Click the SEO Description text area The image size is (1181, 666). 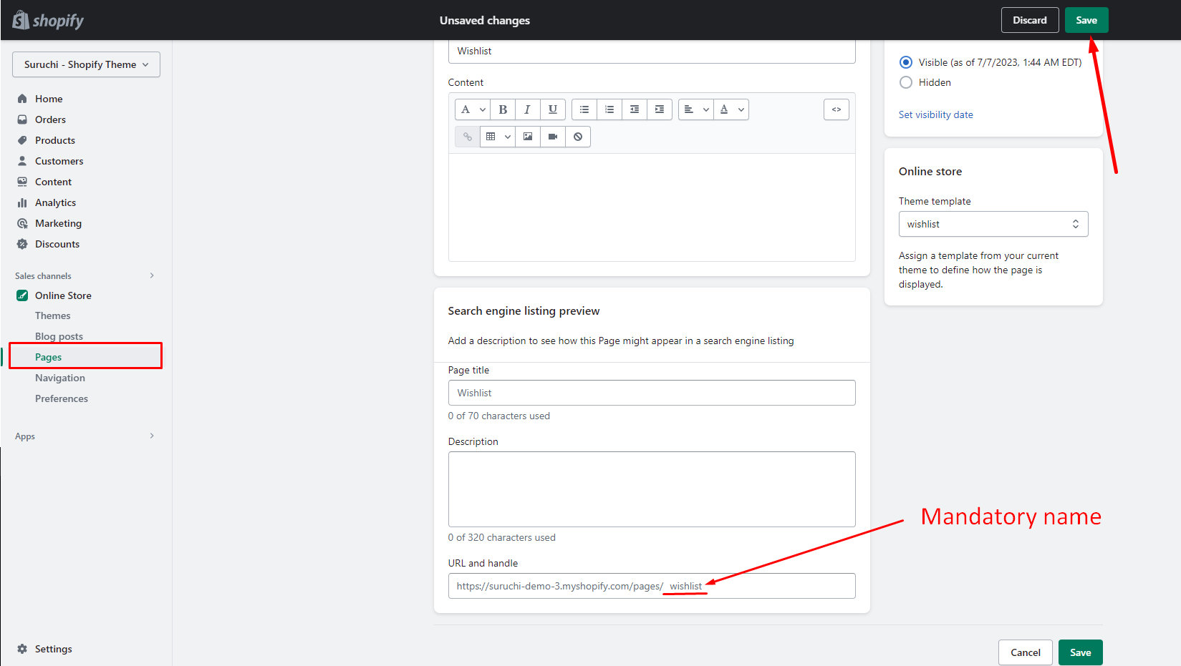click(x=651, y=489)
